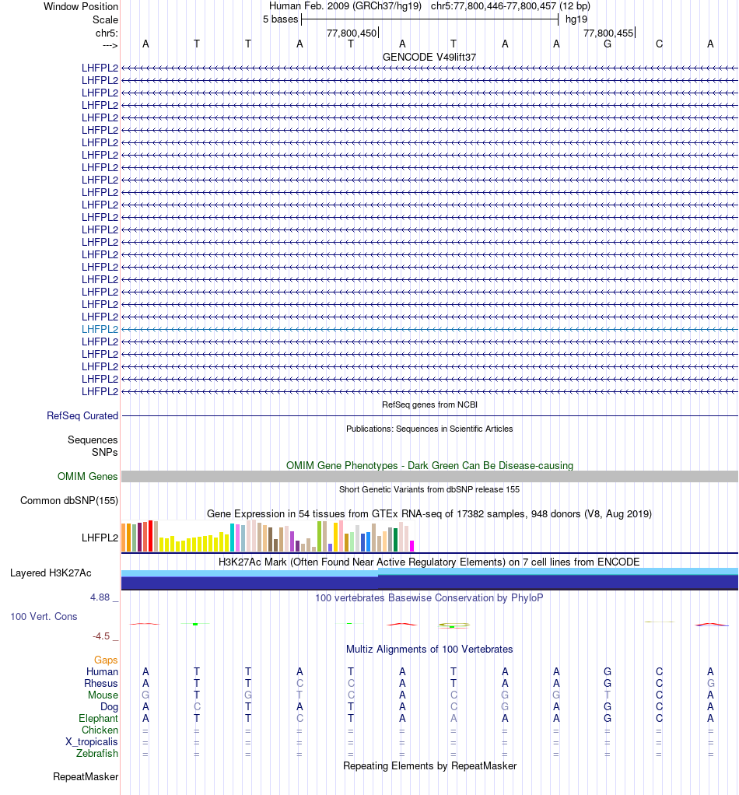739x795 pixels.
Task: Select the light-blue highlighted LHFPL2 transcript label
Action: coord(100,329)
